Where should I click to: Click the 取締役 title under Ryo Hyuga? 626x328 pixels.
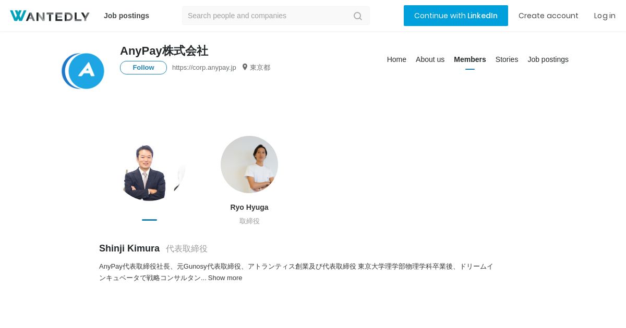pyautogui.click(x=249, y=221)
